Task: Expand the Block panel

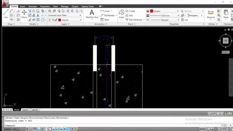Action: (x=132, y=24)
